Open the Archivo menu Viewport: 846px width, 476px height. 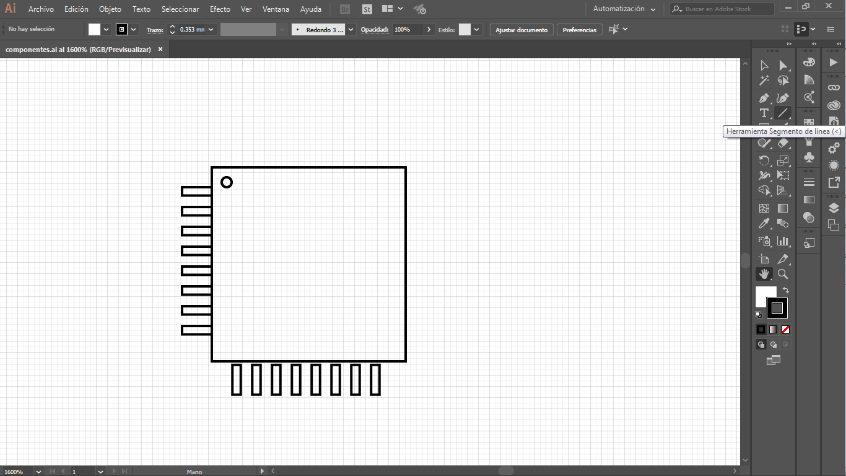41,9
